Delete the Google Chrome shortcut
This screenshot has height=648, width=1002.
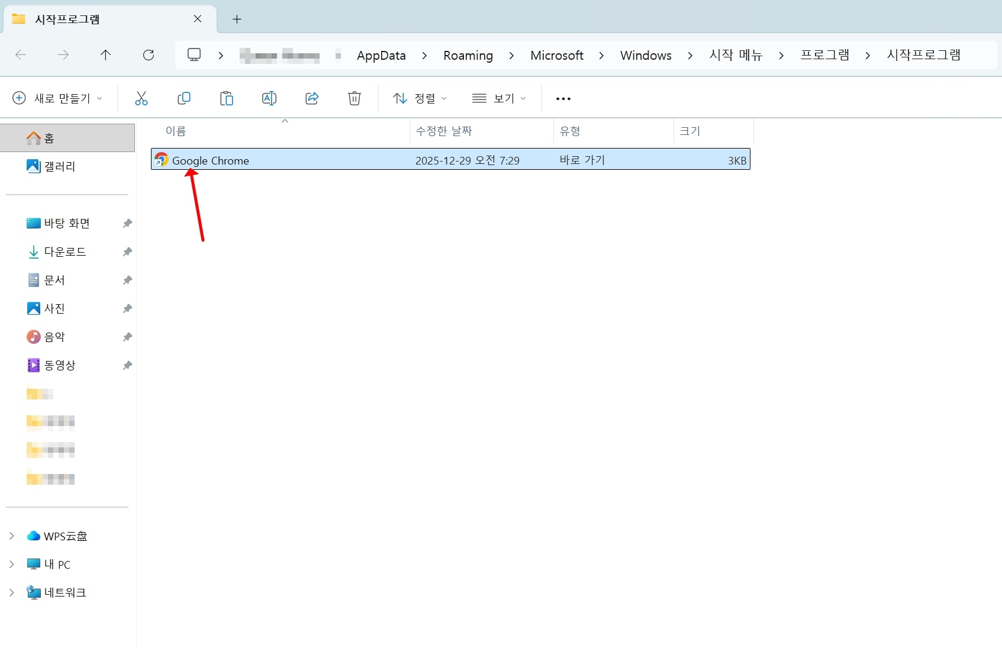354,98
